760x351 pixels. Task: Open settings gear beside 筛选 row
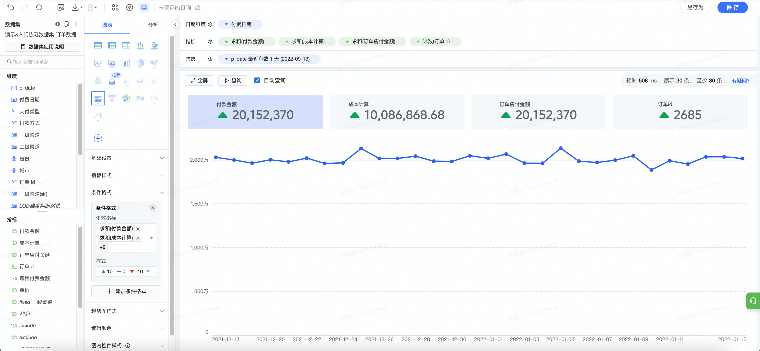(210, 59)
